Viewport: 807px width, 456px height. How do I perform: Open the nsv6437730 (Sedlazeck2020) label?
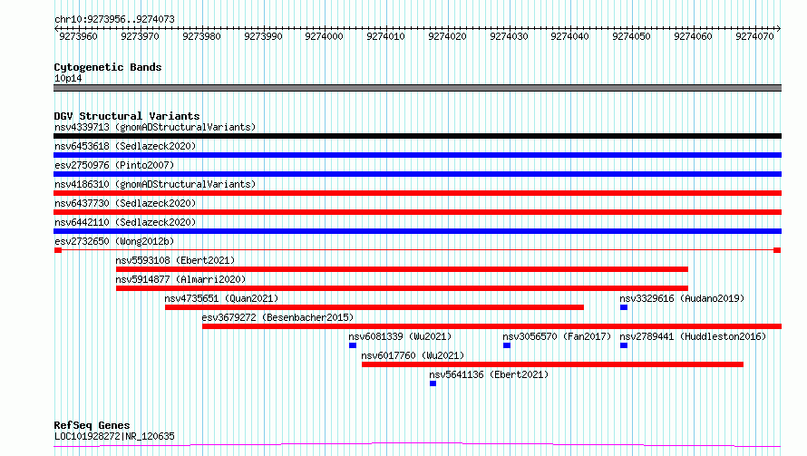point(125,203)
